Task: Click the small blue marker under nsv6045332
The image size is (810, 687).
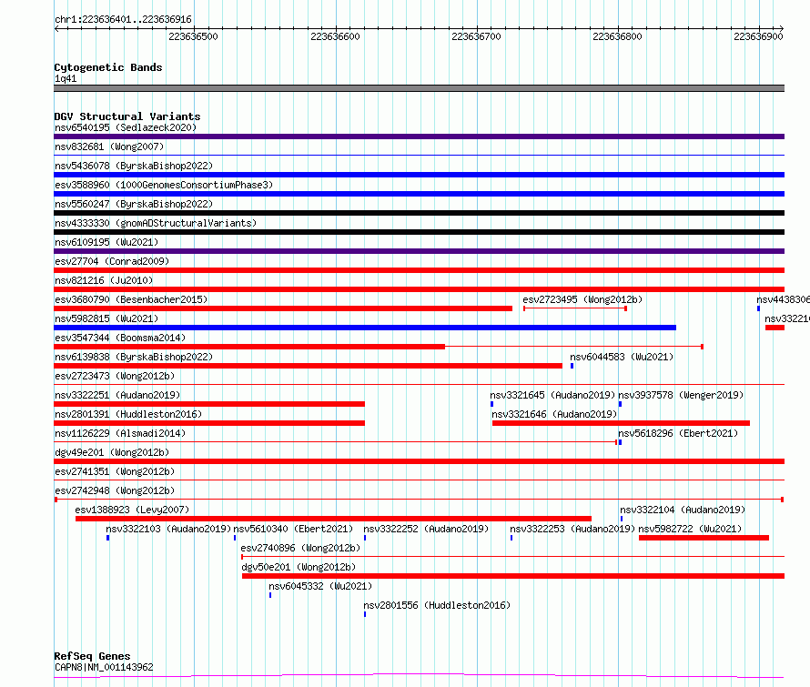Action: [270, 596]
